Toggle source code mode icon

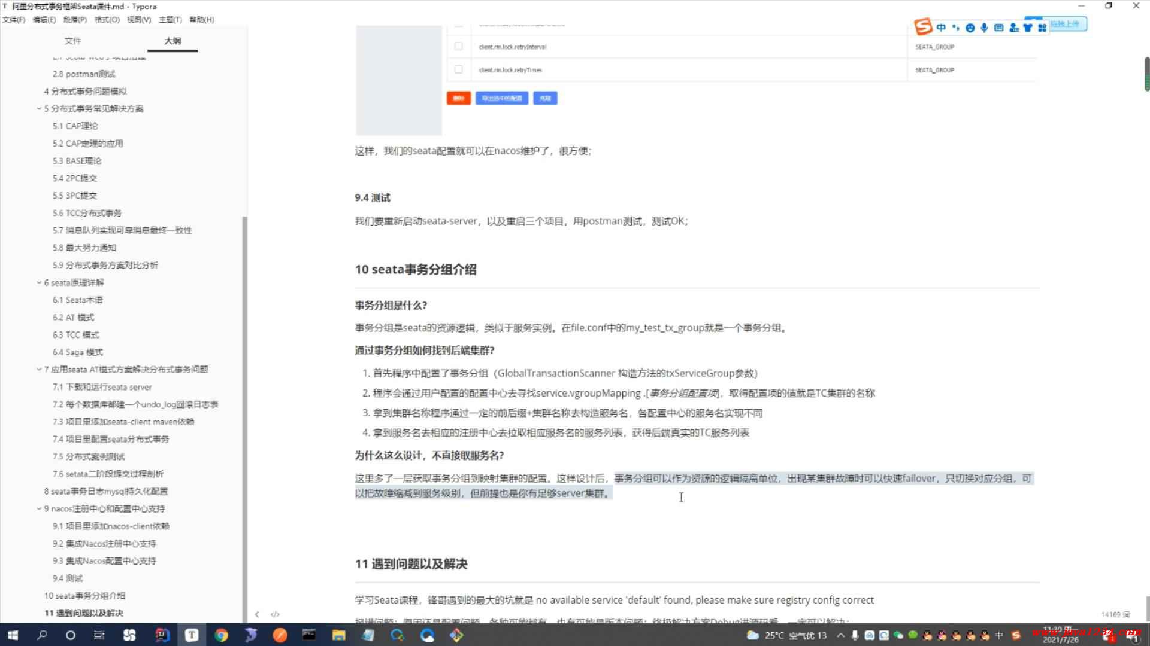point(275,614)
